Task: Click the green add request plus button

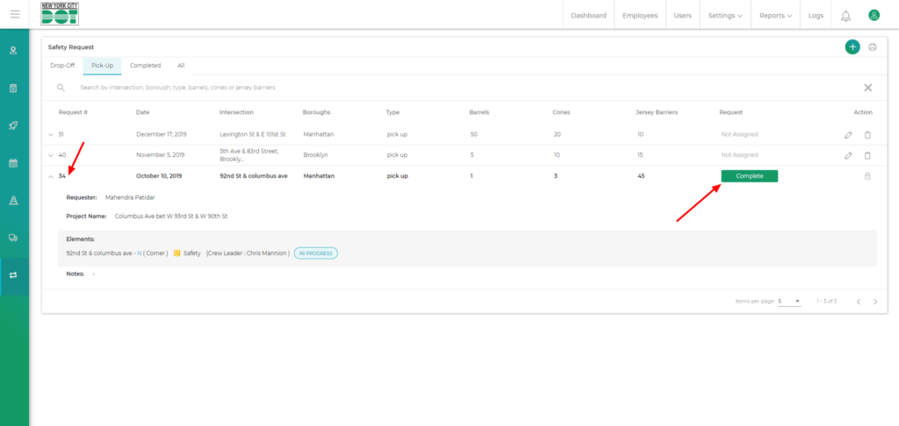Action: (852, 47)
